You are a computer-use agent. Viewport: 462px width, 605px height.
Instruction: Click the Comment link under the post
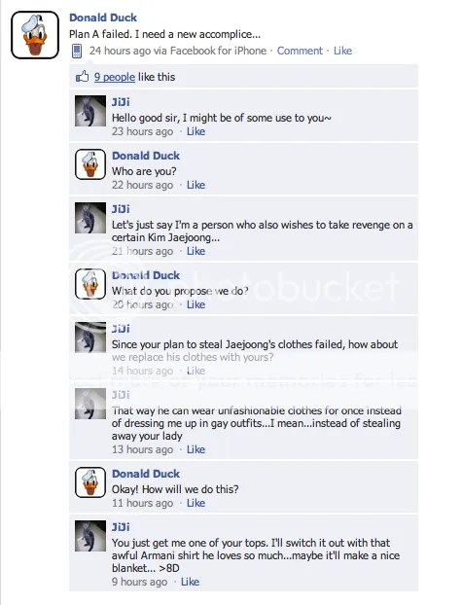point(300,51)
